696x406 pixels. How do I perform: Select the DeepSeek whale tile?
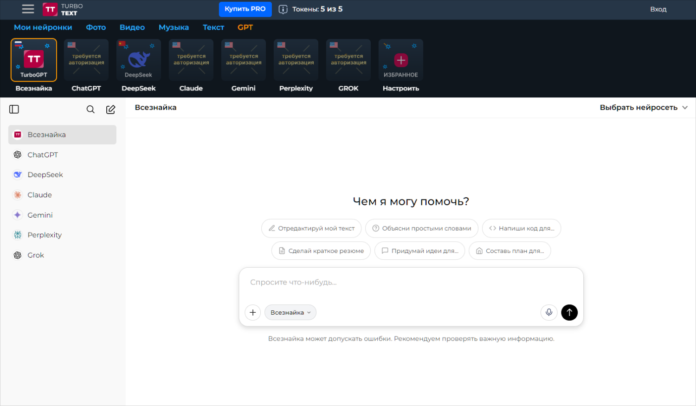139,60
